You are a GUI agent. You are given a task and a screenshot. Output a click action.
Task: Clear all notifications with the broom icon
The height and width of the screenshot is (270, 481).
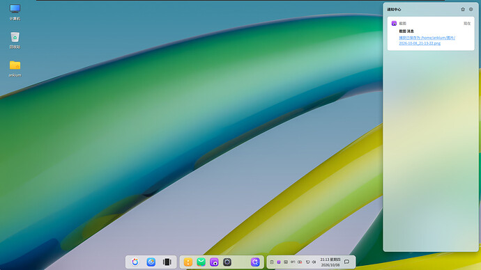point(463,10)
